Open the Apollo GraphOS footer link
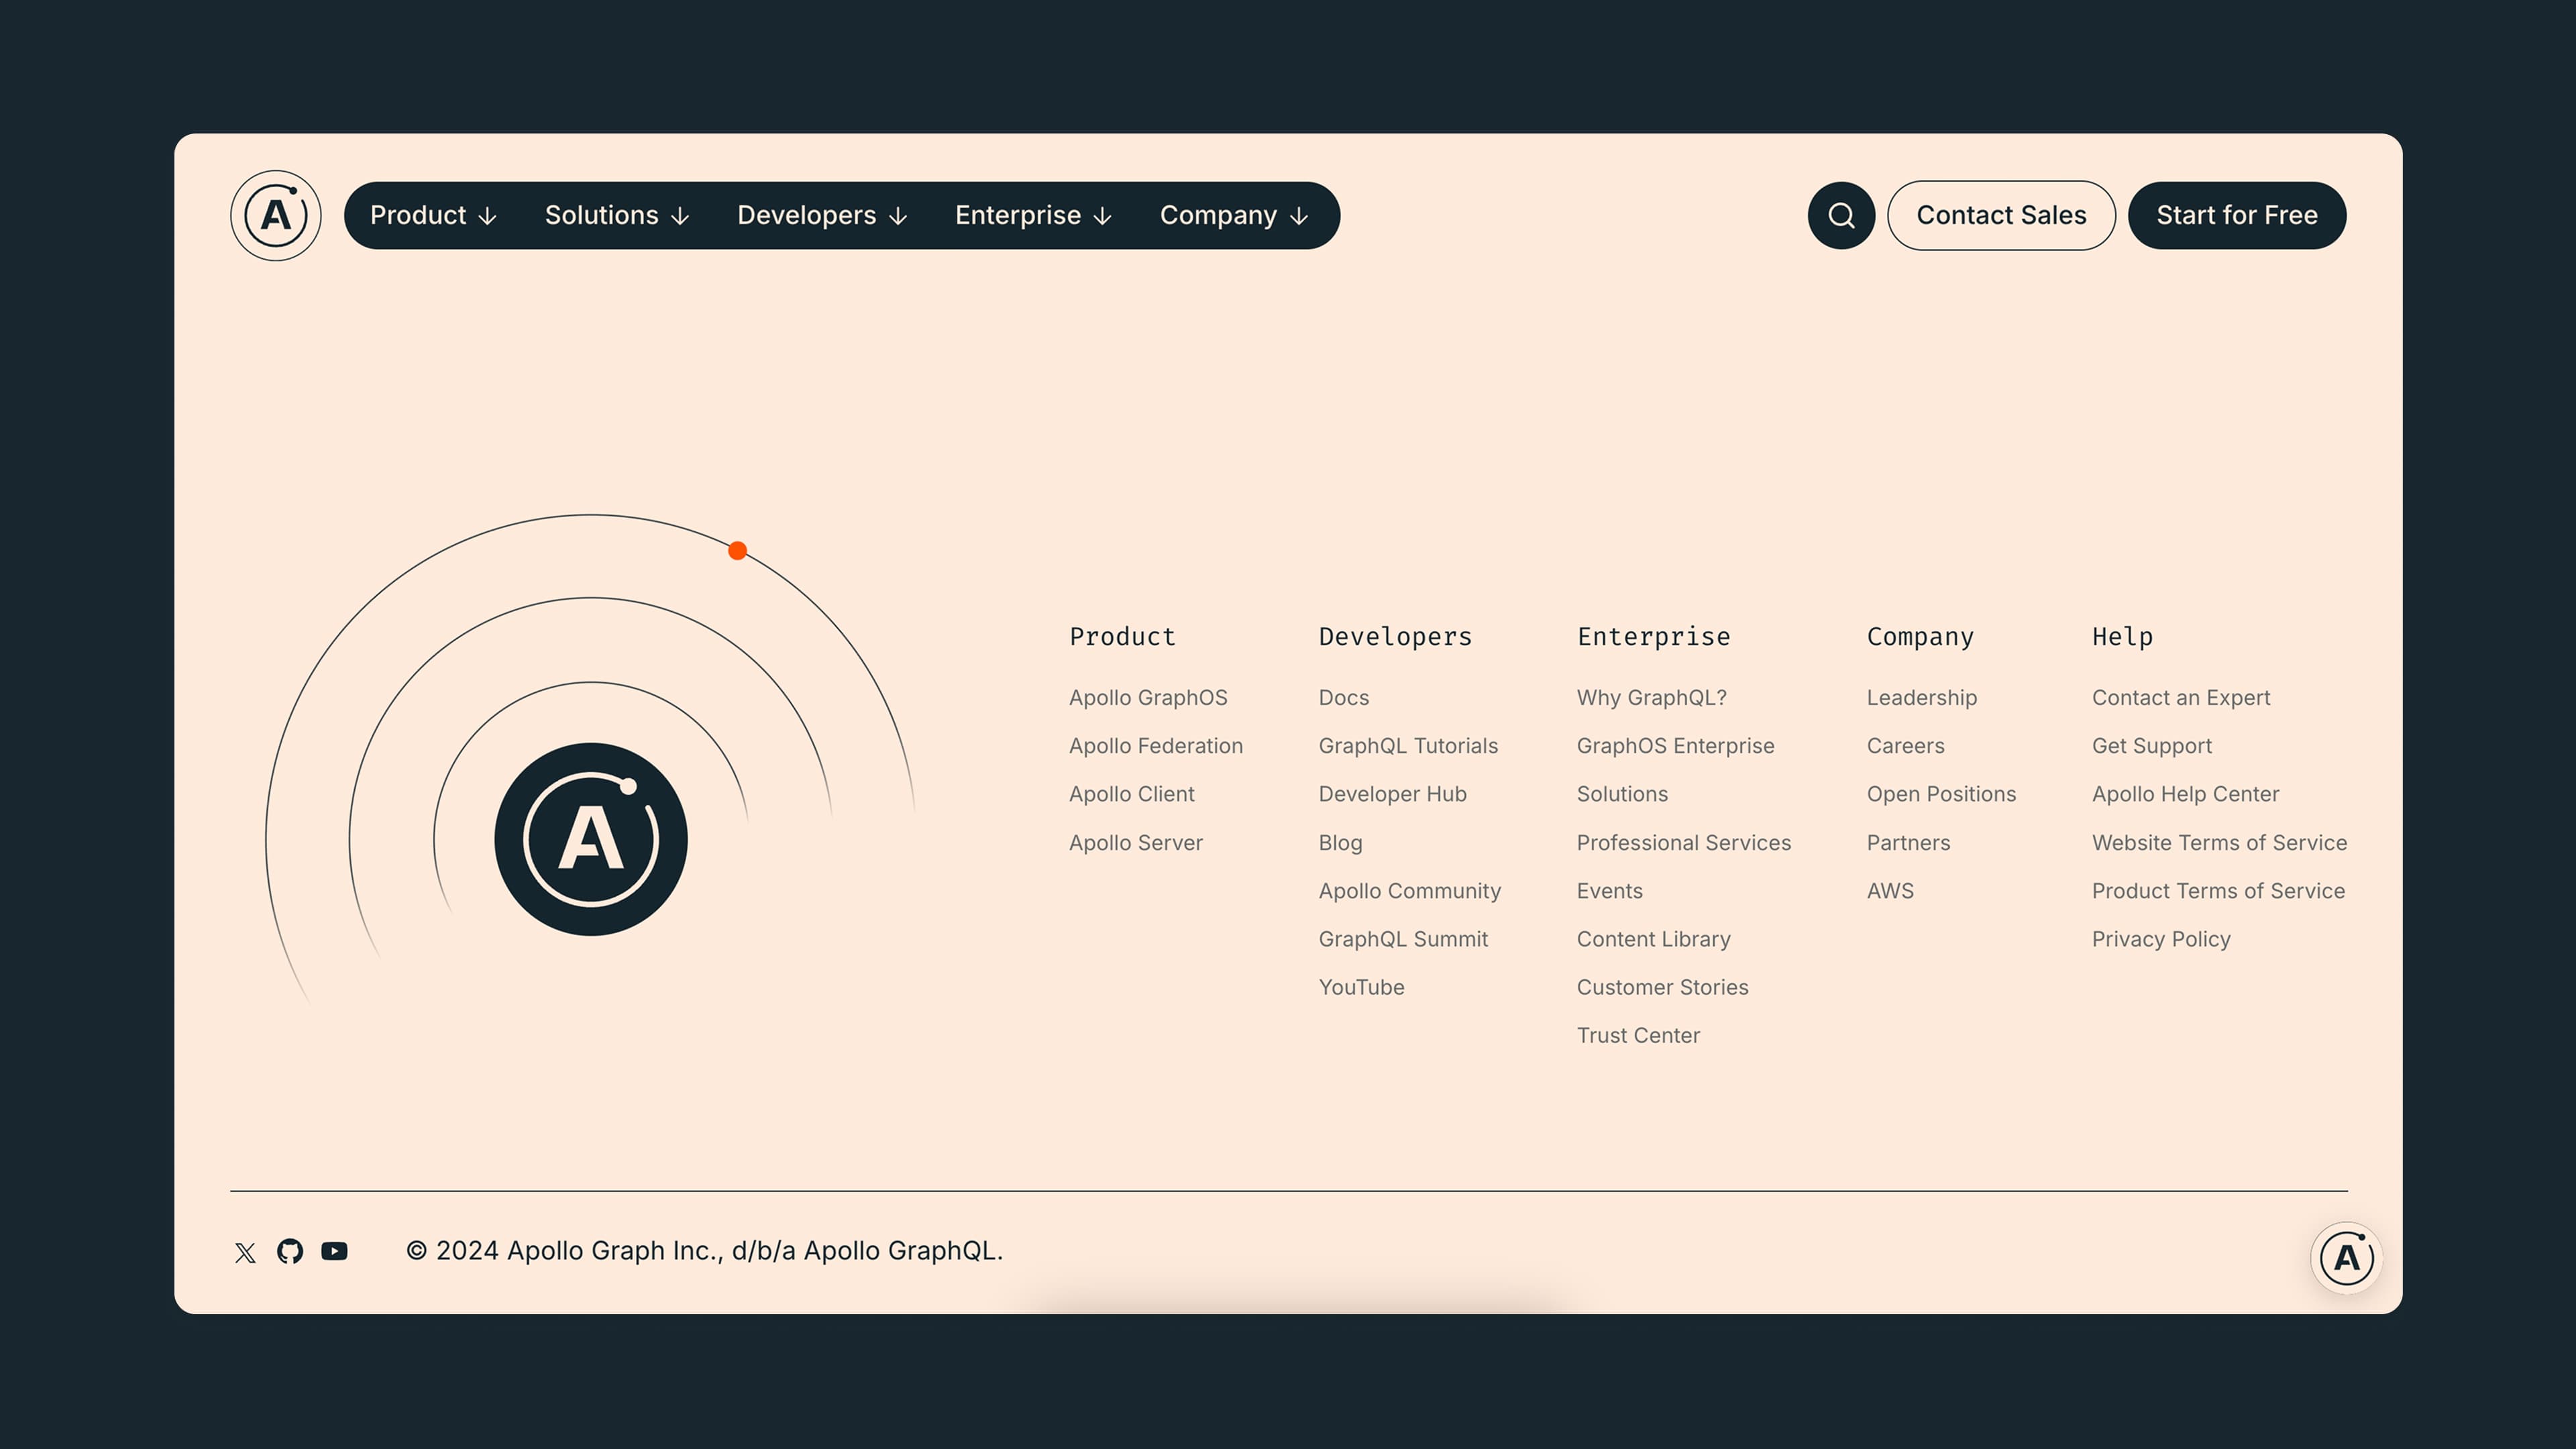Image resolution: width=2576 pixels, height=1449 pixels. tap(1148, 698)
